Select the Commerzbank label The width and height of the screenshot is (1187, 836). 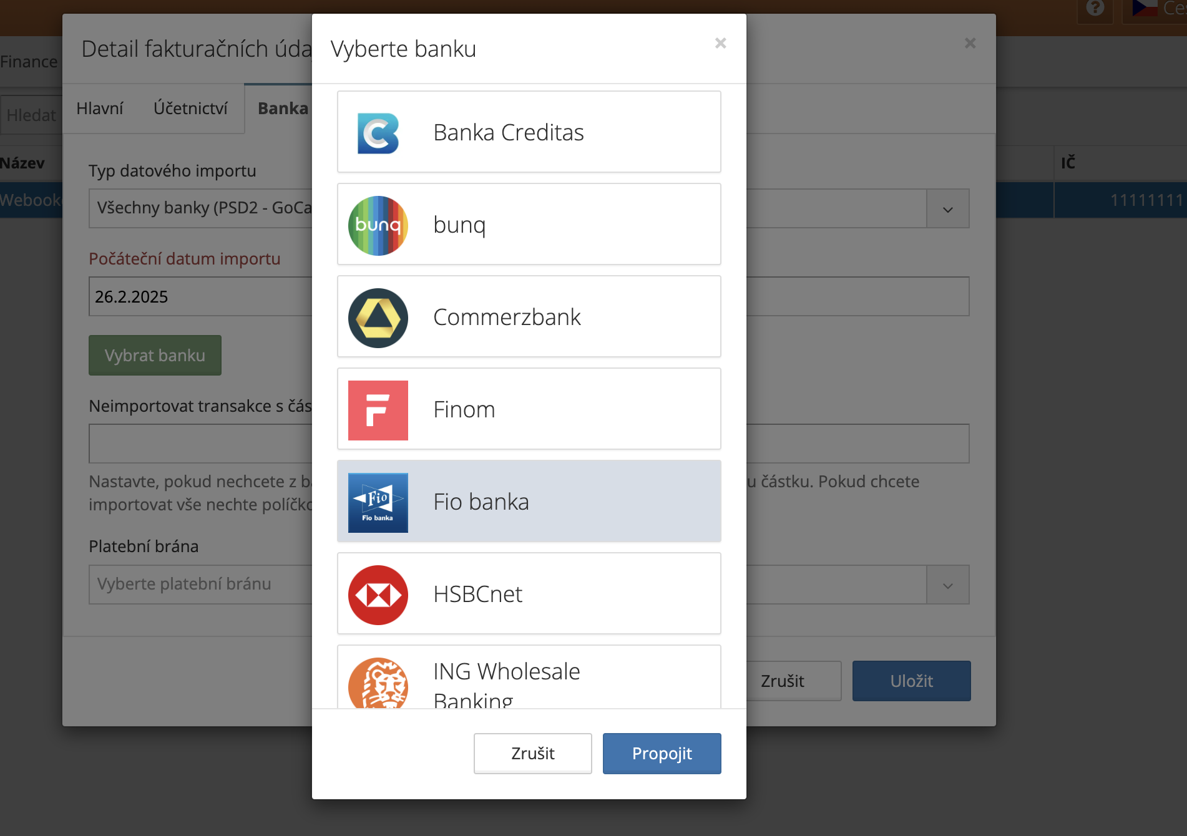tap(507, 317)
